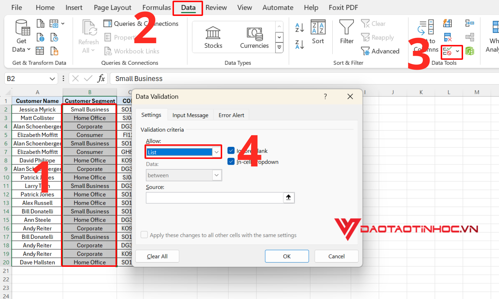
Task: Click the Data Validation ribbon icon
Action: 447,51
